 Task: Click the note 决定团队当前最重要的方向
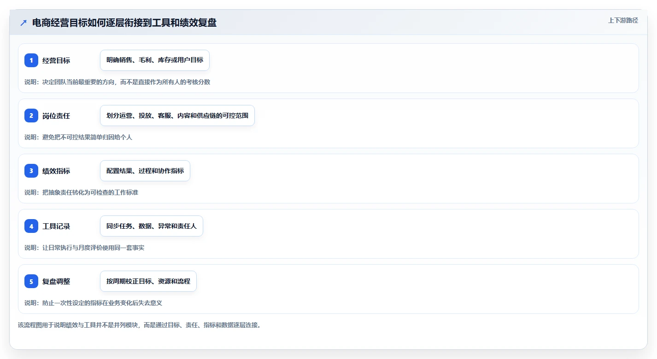coord(117,82)
